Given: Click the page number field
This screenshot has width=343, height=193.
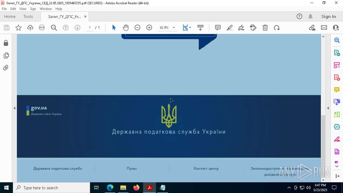Looking at the screenshot, I should [x=90, y=28].
